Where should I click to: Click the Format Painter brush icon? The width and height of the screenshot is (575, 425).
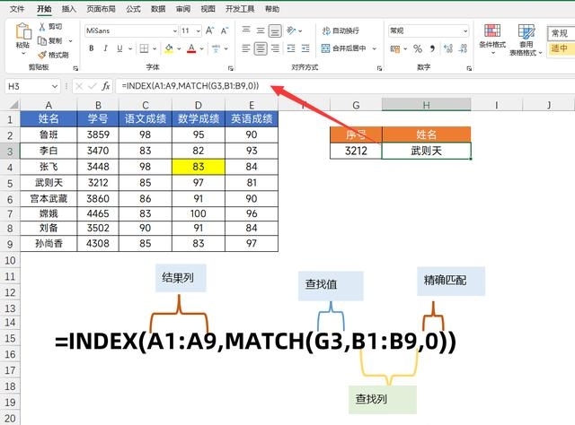42,55
